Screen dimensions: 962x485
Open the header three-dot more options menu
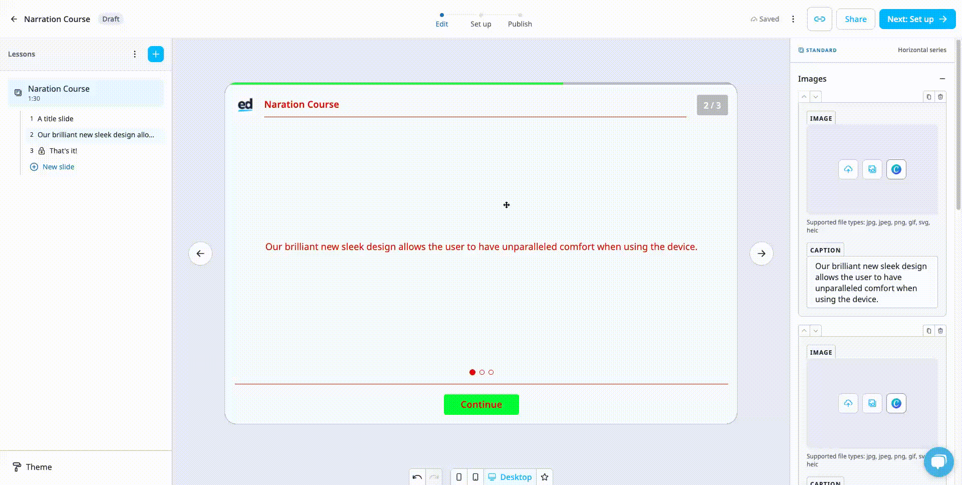pos(793,19)
